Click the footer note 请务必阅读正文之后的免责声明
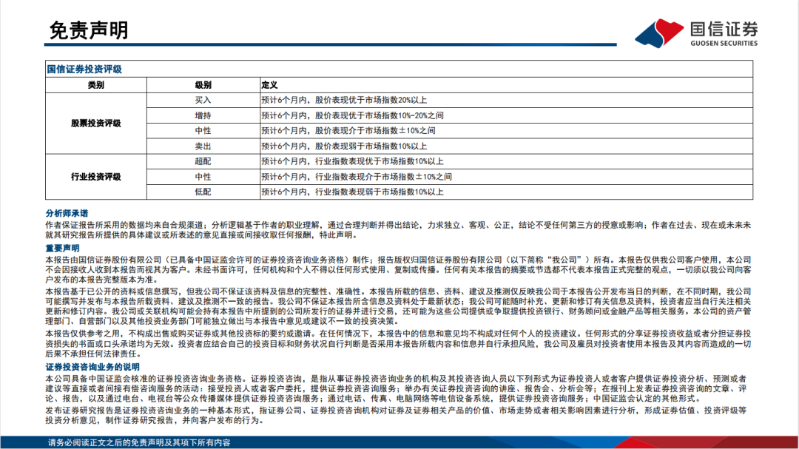 [139, 442]
